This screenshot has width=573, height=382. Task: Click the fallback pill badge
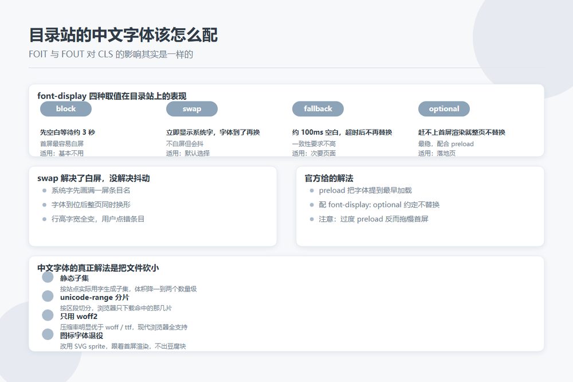pyautogui.click(x=318, y=108)
